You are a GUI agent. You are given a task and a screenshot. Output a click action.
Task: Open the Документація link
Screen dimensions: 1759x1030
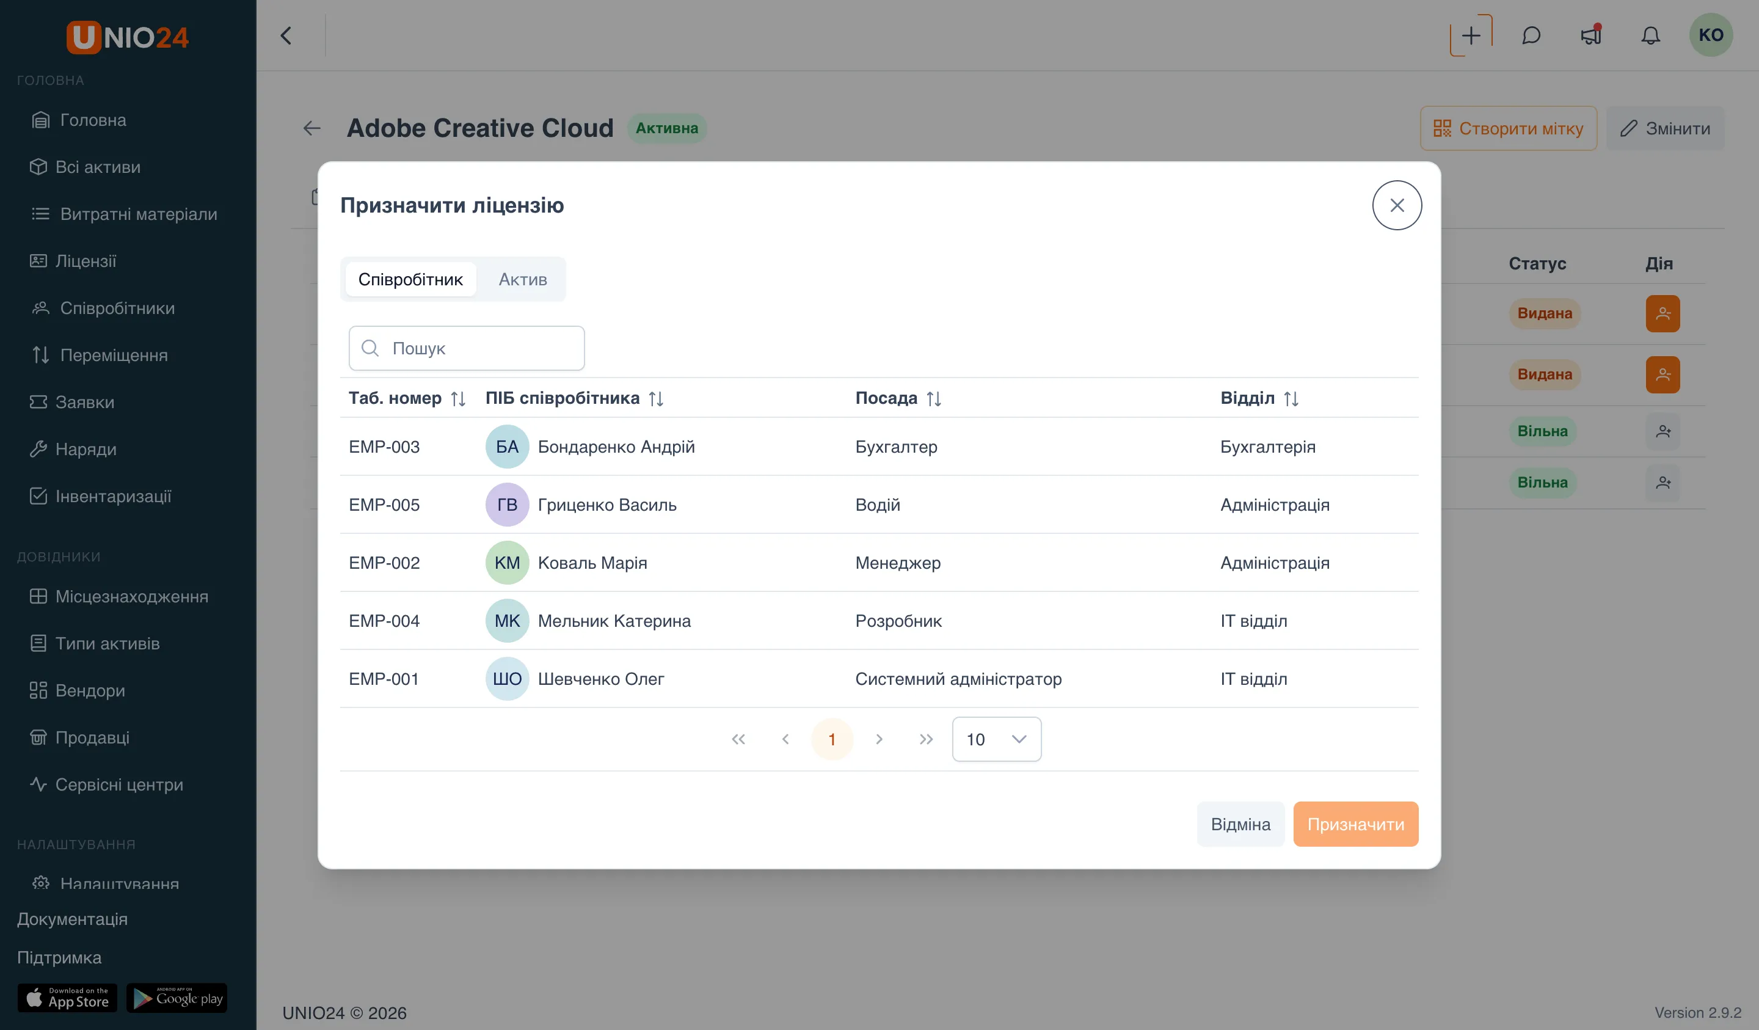click(x=73, y=919)
